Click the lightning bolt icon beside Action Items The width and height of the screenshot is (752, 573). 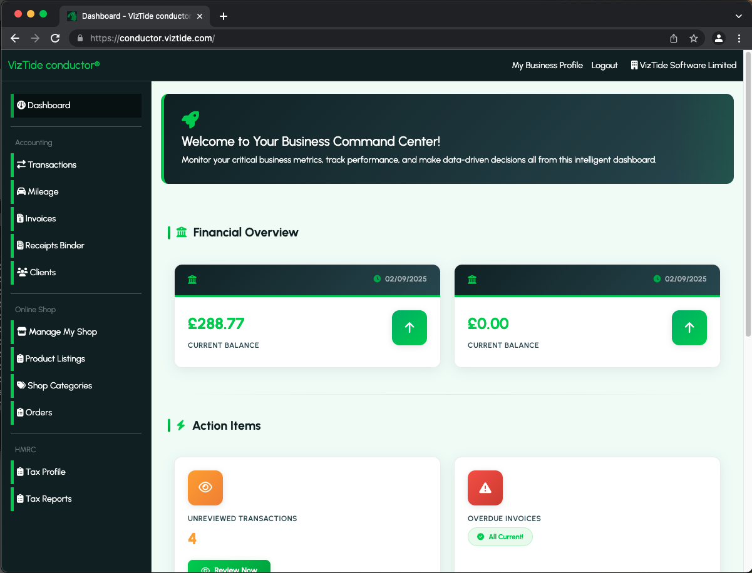[x=181, y=425]
